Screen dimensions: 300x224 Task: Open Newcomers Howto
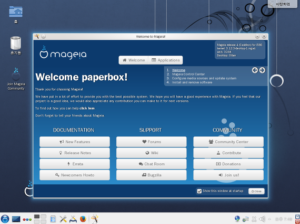pos(75,175)
